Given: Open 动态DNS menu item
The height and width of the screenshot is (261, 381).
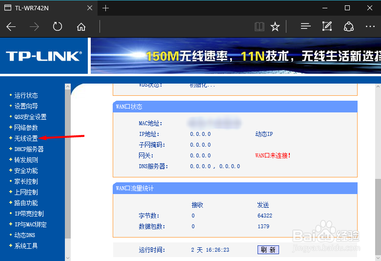Looking at the screenshot, I should [x=24, y=235].
